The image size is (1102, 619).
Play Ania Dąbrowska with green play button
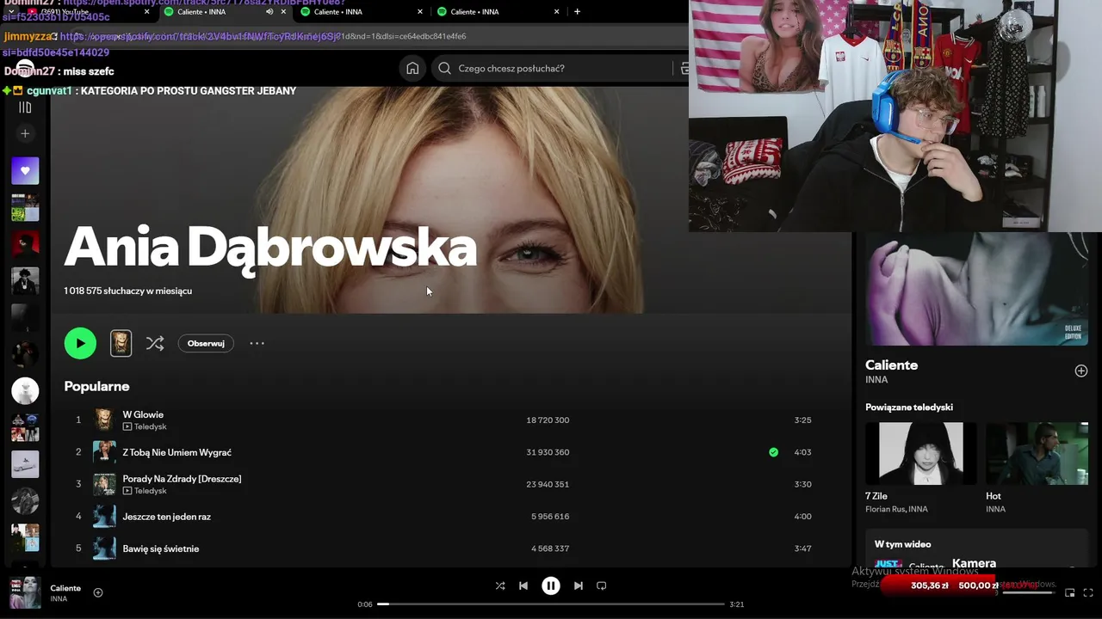coord(80,343)
